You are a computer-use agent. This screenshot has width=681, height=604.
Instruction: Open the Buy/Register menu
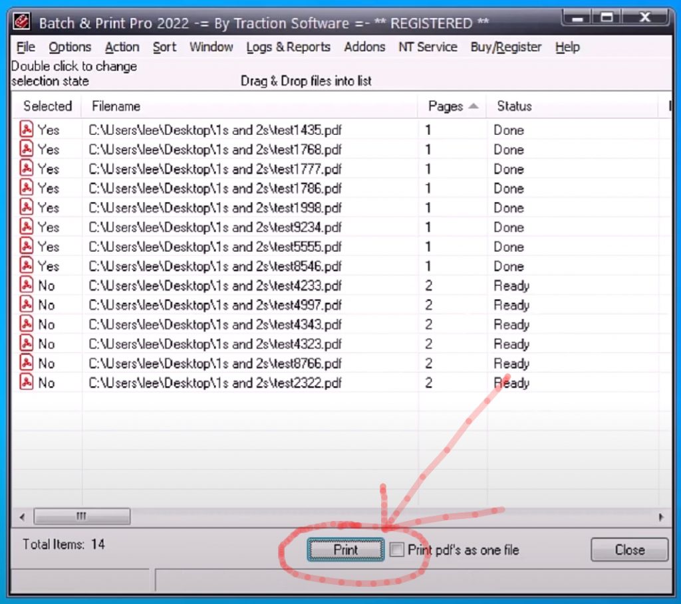pyautogui.click(x=505, y=47)
